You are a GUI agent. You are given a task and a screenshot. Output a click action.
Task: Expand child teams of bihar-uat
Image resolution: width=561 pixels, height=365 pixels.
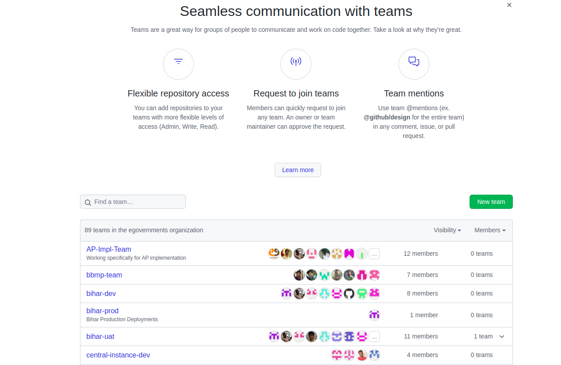pyautogui.click(x=502, y=337)
